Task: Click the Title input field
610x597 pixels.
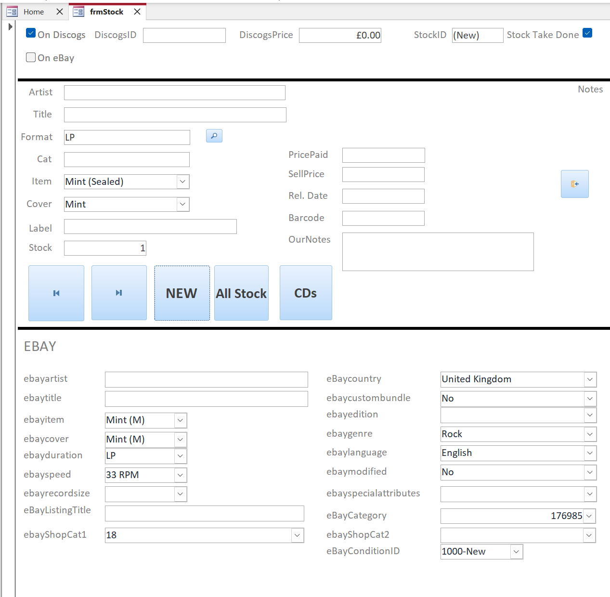Action: [175, 115]
